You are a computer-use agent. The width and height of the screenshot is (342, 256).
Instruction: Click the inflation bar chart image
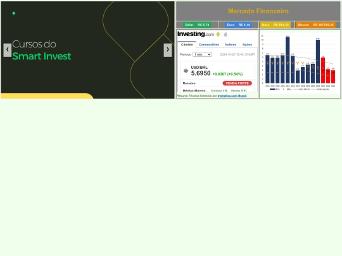click(x=300, y=63)
